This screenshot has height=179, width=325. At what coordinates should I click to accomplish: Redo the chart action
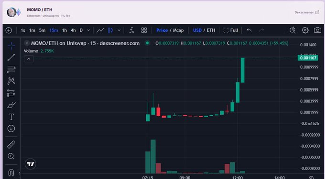point(261,30)
